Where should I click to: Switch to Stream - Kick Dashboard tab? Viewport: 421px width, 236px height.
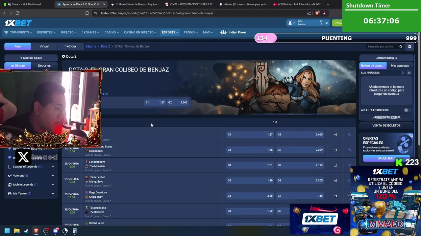26,4
